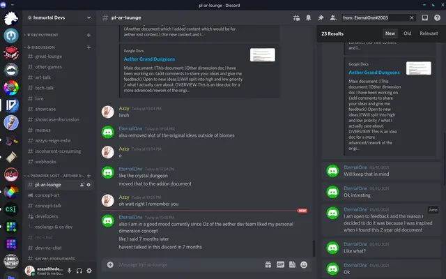Click the azazelthede user avatar
Viewport: 446px width, 279px height.
tap(29, 271)
